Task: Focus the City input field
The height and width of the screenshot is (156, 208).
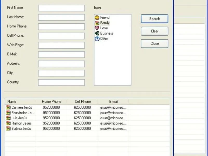Action: [61, 73]
